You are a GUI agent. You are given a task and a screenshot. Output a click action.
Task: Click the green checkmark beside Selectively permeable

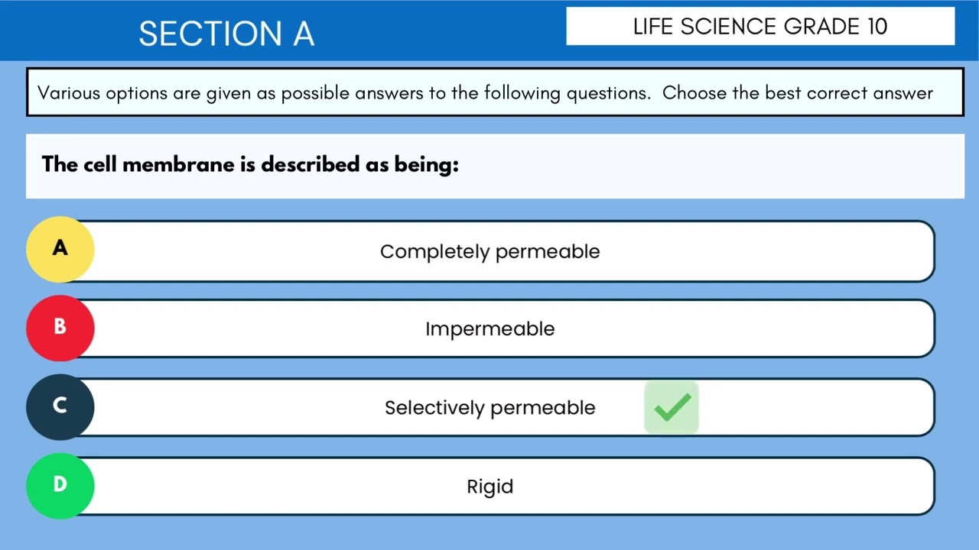coord(672,407)
